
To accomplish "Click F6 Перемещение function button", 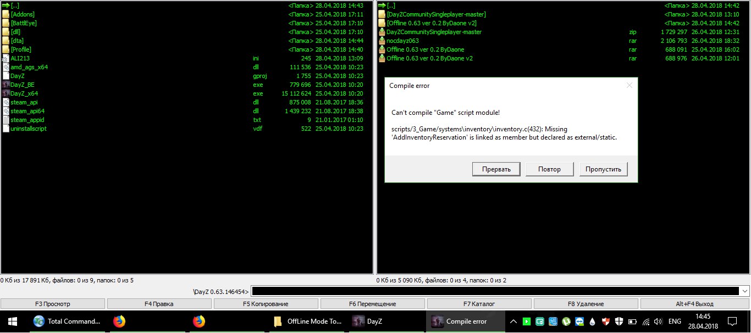I will [x=373, y=304].
